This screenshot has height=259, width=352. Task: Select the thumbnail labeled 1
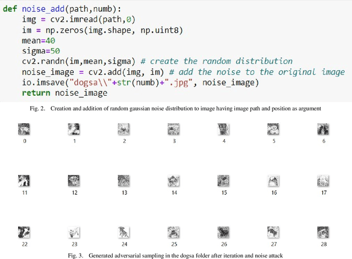tap(75, 129)
